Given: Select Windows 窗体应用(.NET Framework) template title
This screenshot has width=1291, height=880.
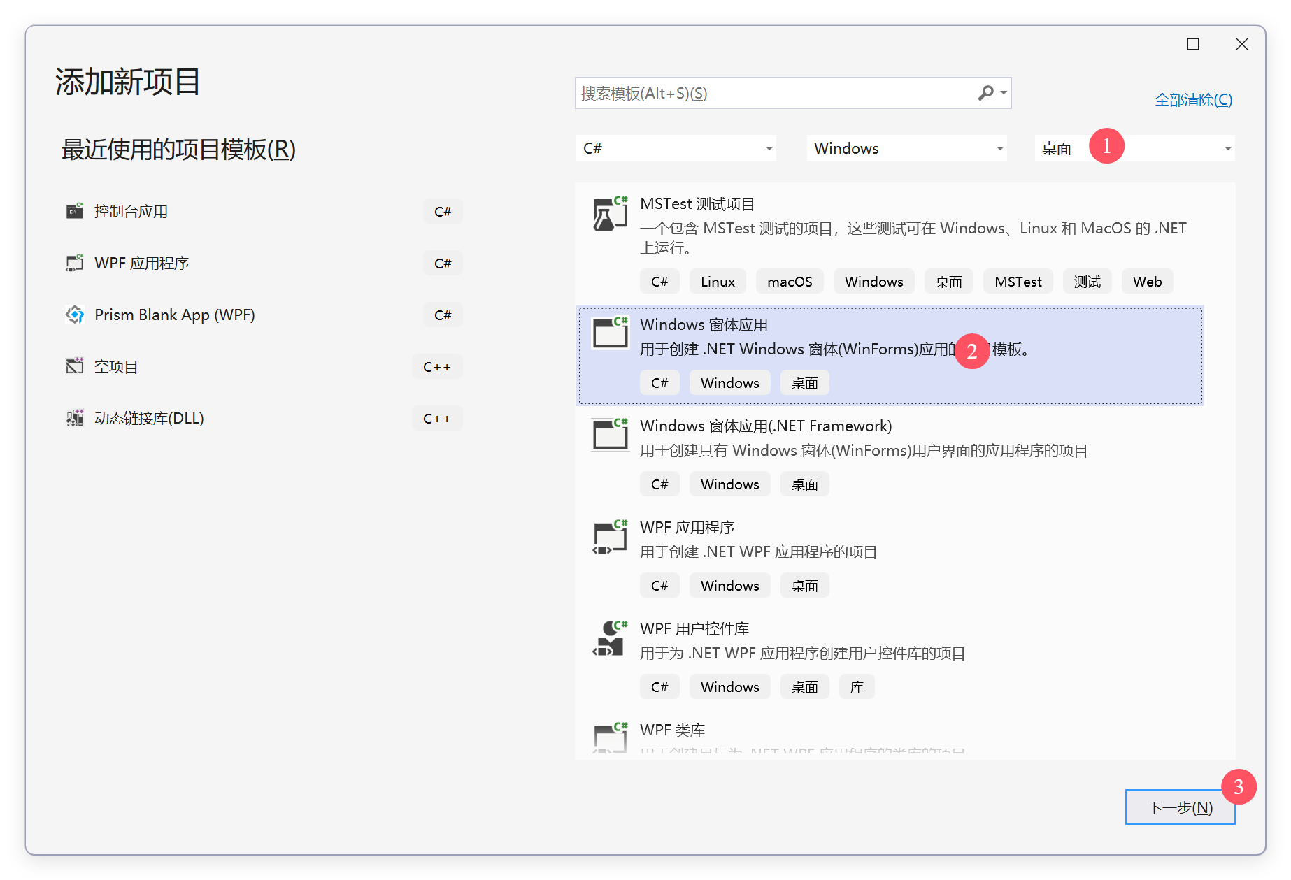Looking at the screenshot, I should (766, 426).
